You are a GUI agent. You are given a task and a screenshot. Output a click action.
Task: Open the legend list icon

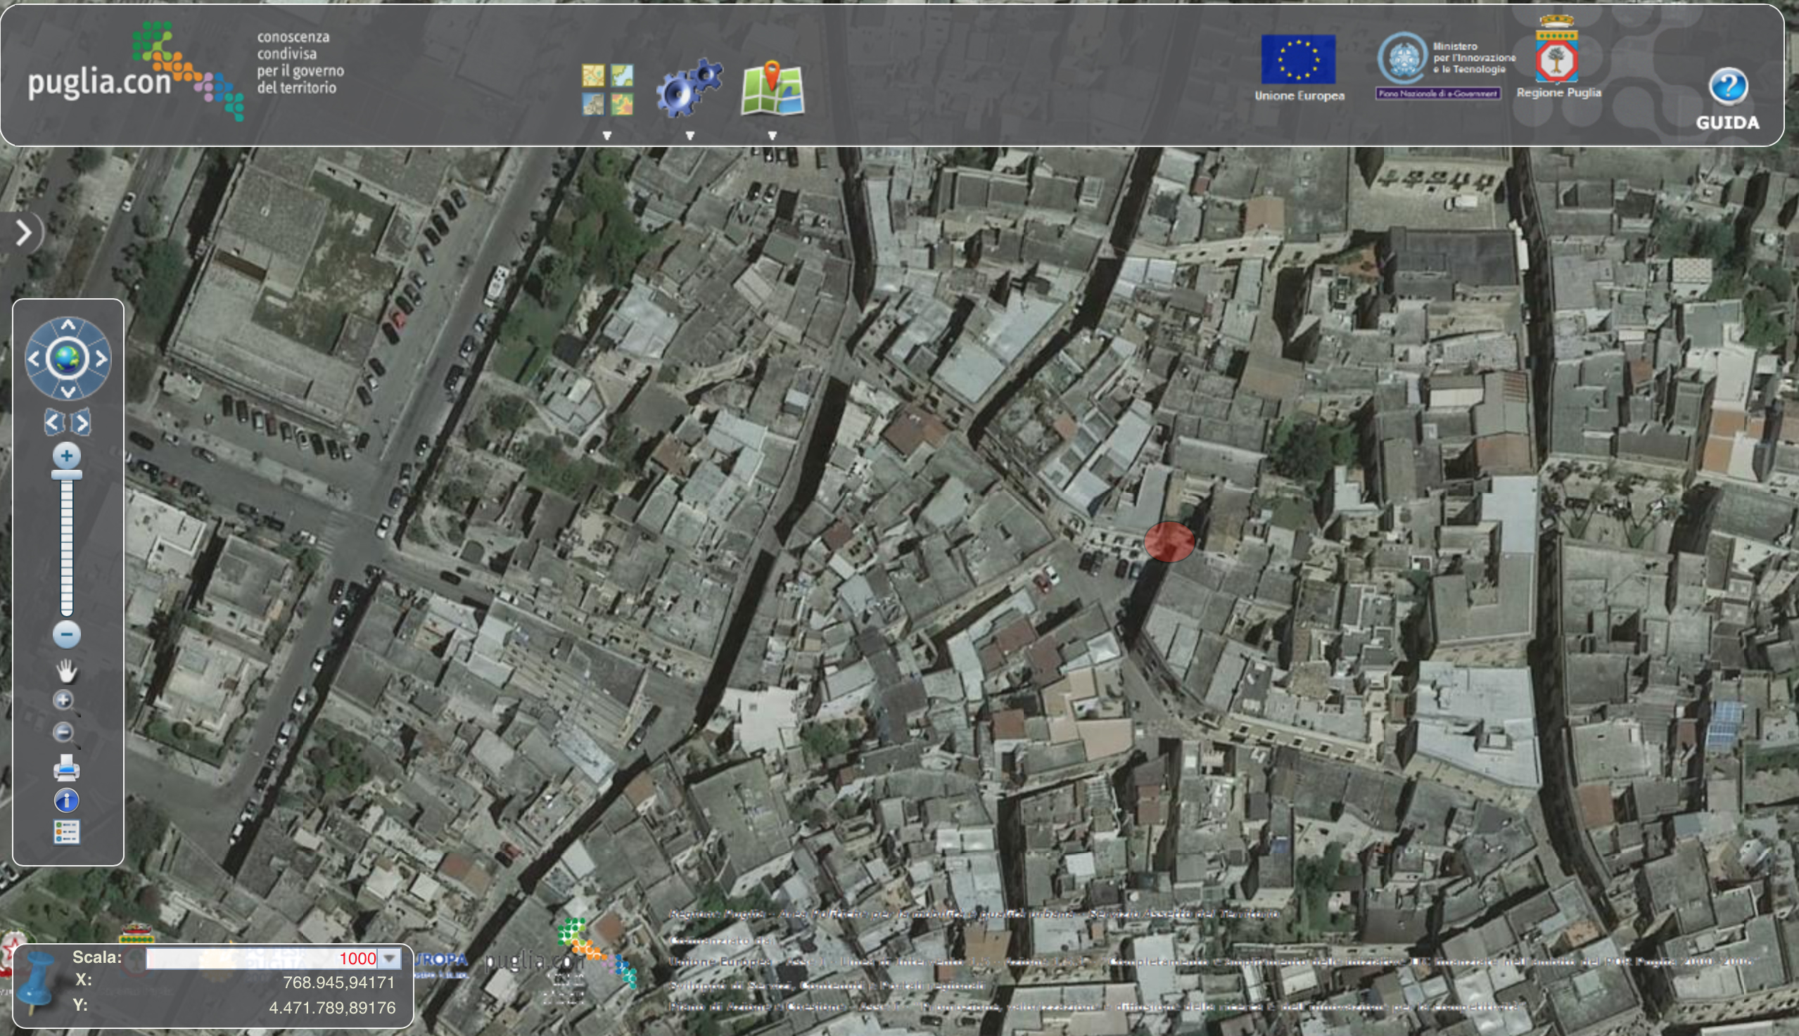[66, 831]
